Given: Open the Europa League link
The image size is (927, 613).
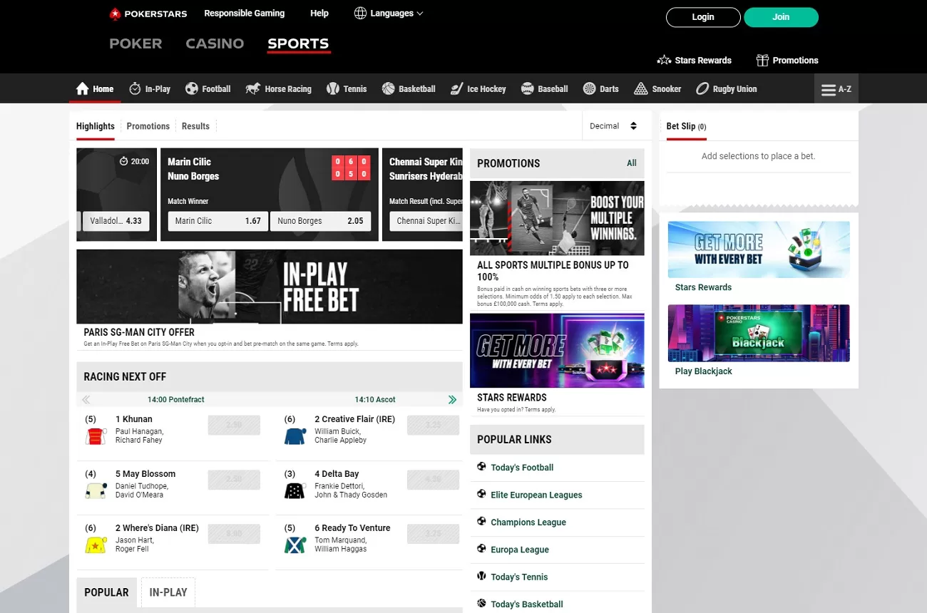Looking at the screenshot, I should (x=520, y=550).
